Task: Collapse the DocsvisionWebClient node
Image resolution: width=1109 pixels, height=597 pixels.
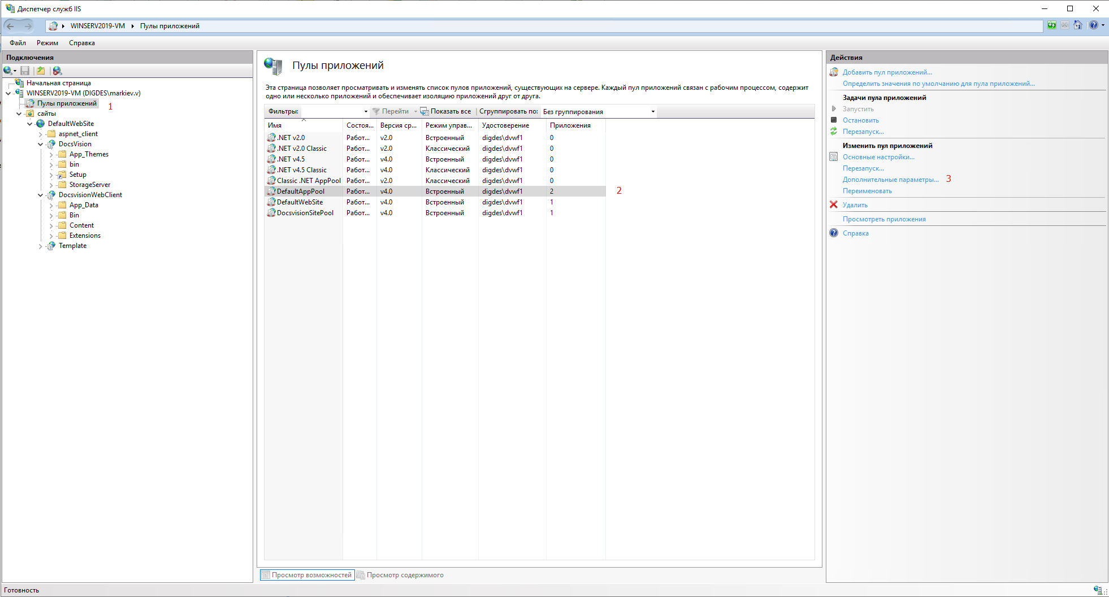Action: 41,195
